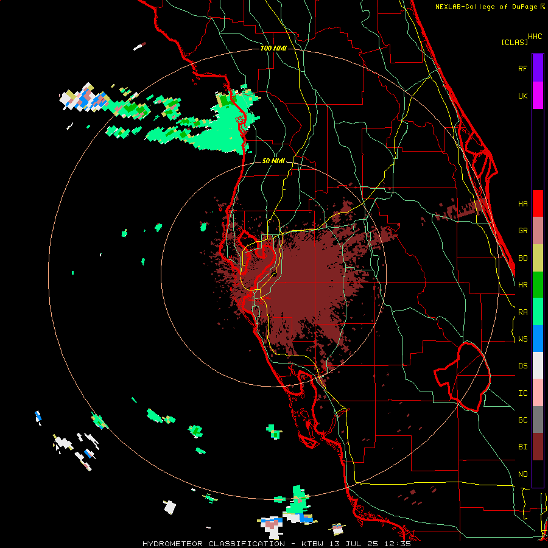
Task: Click the BI legend label
Action: [522, 447]
